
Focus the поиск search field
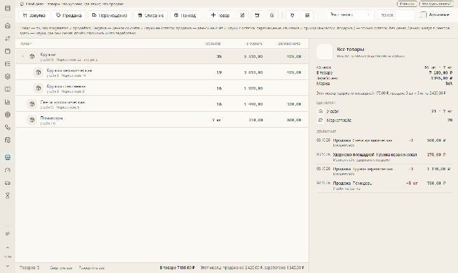coord(396,15)
